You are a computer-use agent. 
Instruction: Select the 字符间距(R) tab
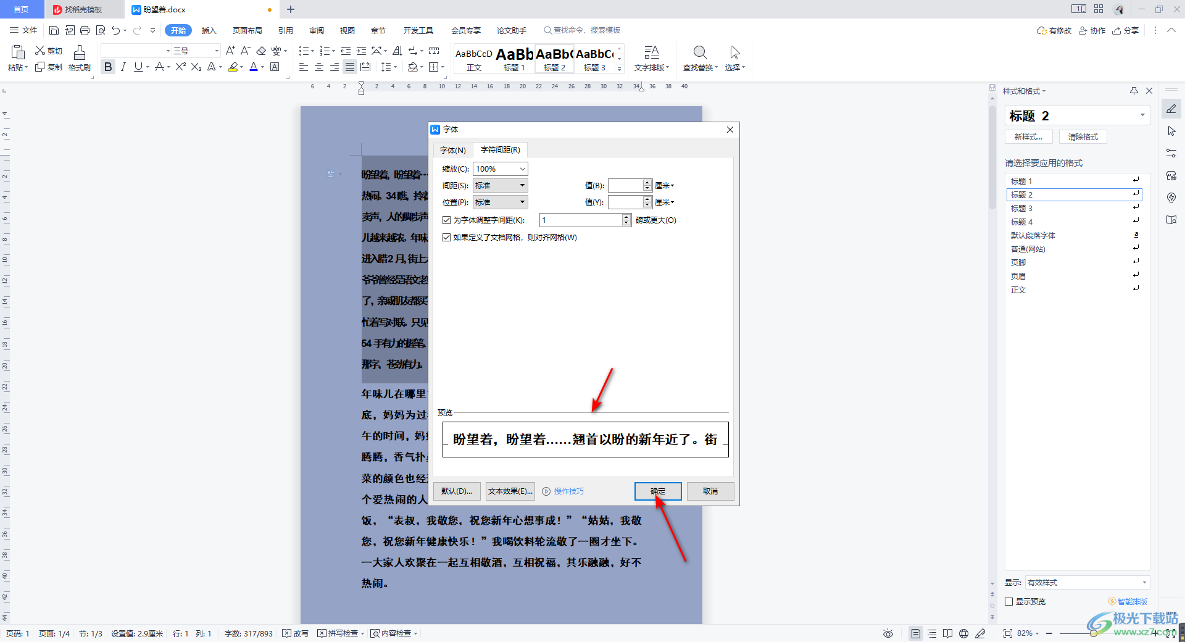click(x=501, y=149)
